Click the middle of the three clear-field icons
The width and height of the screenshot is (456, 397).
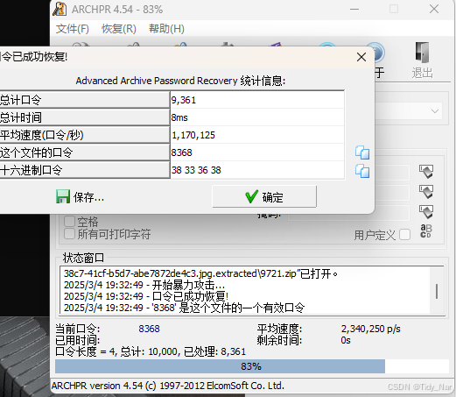click(426, 191)
